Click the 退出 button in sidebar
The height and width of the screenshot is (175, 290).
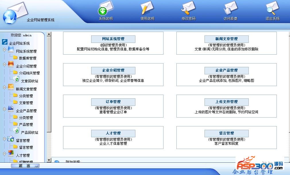pos(25,166)
